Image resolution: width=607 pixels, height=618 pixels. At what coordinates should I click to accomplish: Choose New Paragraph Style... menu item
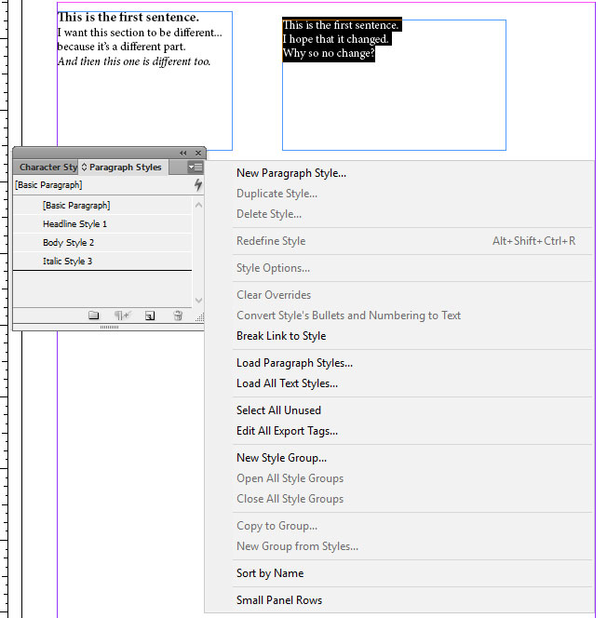coord(291,173)
